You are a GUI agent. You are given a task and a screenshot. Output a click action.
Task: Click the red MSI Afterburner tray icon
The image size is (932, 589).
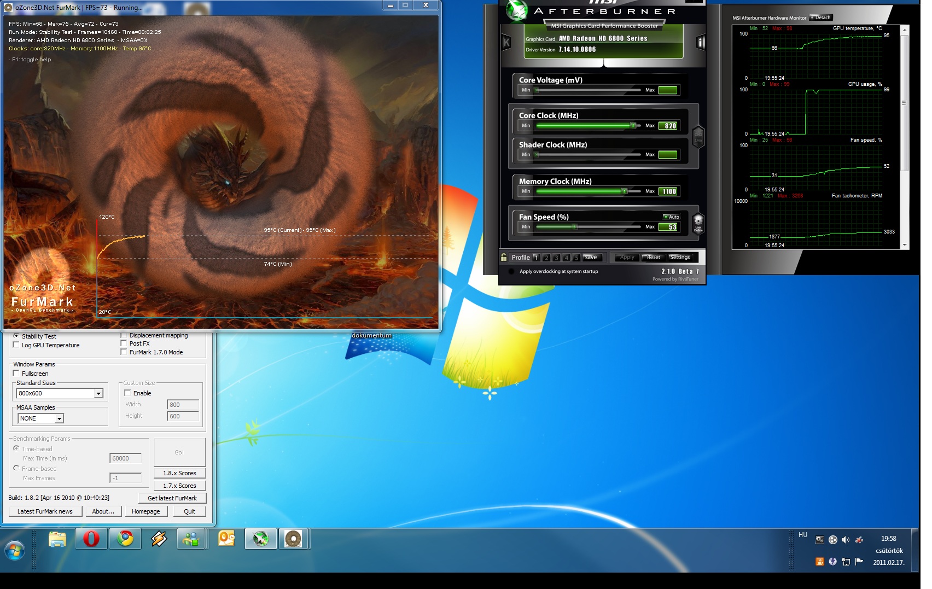coord(859,540)
